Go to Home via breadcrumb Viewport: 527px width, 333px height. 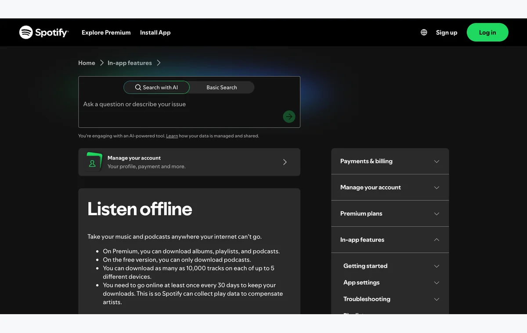click(x=87, y=63)
